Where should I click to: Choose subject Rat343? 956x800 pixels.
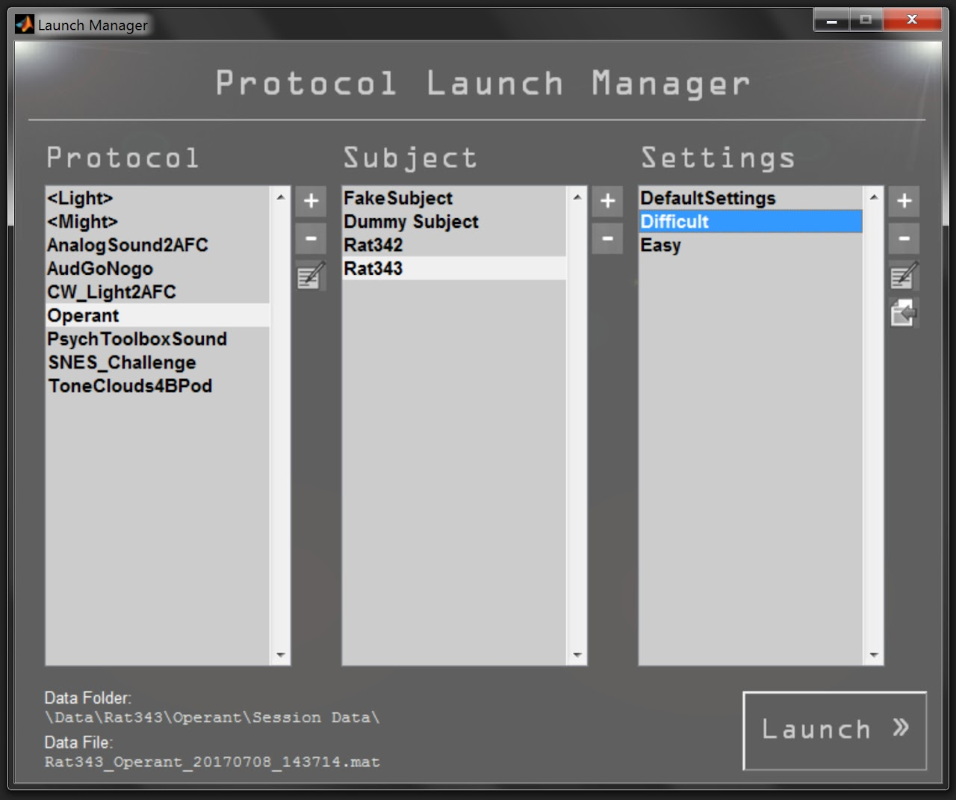click(x=454, y=269)
